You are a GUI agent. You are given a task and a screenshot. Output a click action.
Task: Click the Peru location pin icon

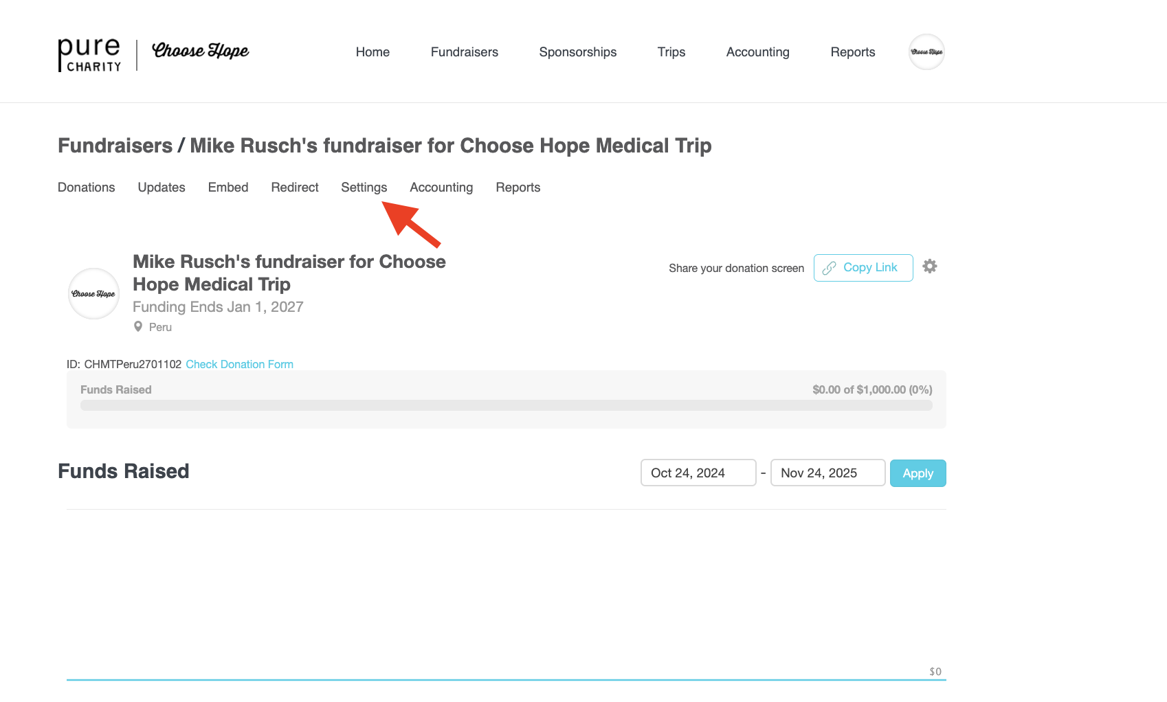pyautogui.click(x=138, y=327)
